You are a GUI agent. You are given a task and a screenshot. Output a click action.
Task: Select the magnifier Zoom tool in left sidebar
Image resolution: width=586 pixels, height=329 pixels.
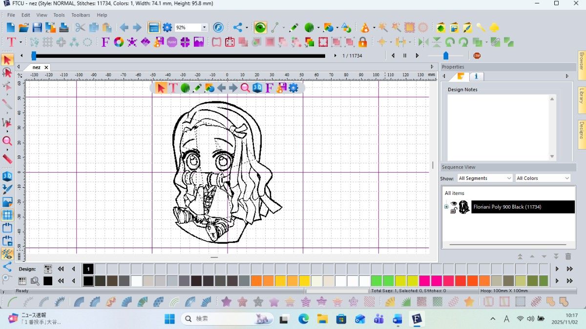[x=7, y=141]
